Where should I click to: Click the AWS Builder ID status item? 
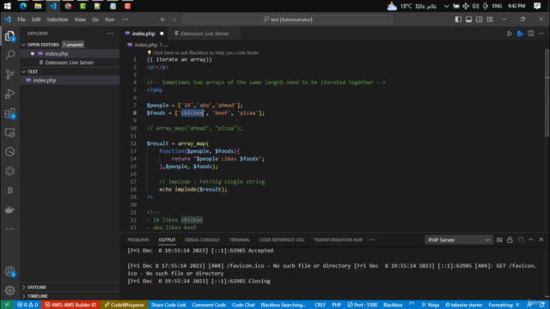[70, 305]
